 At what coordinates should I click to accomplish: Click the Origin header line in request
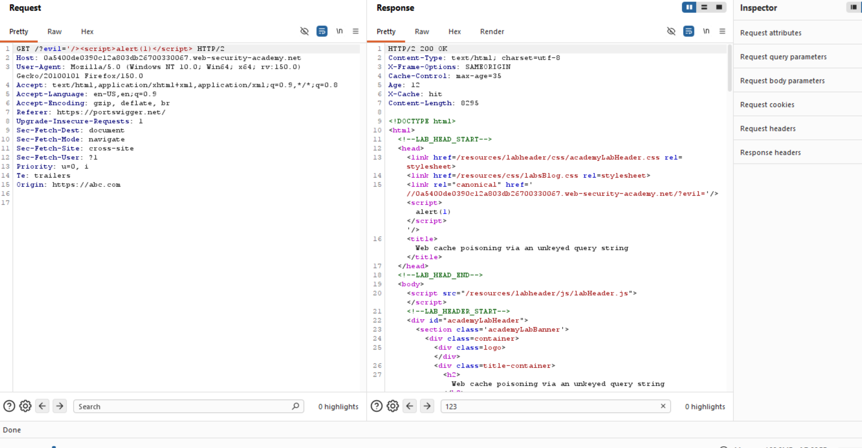tap(69, 185)
